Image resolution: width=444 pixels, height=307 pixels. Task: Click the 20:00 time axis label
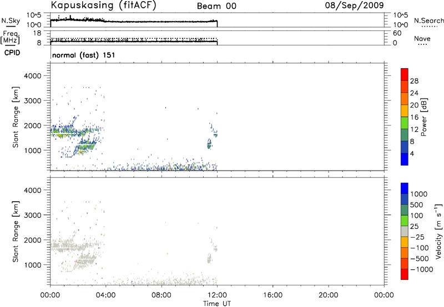[x=329, y=295]
